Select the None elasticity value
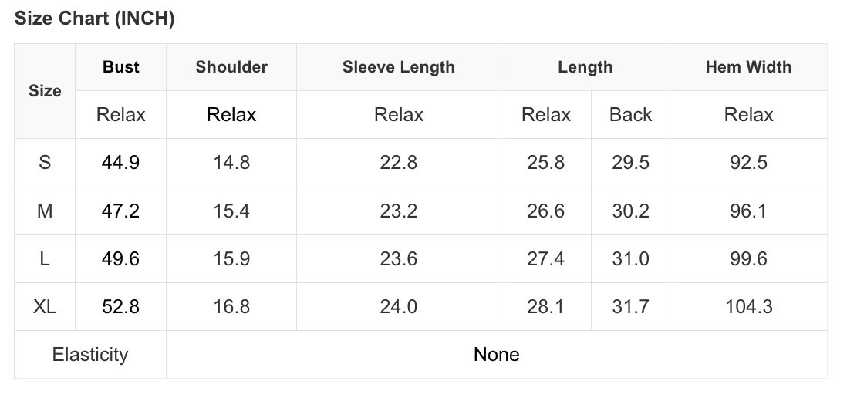 tap(497, 354)
